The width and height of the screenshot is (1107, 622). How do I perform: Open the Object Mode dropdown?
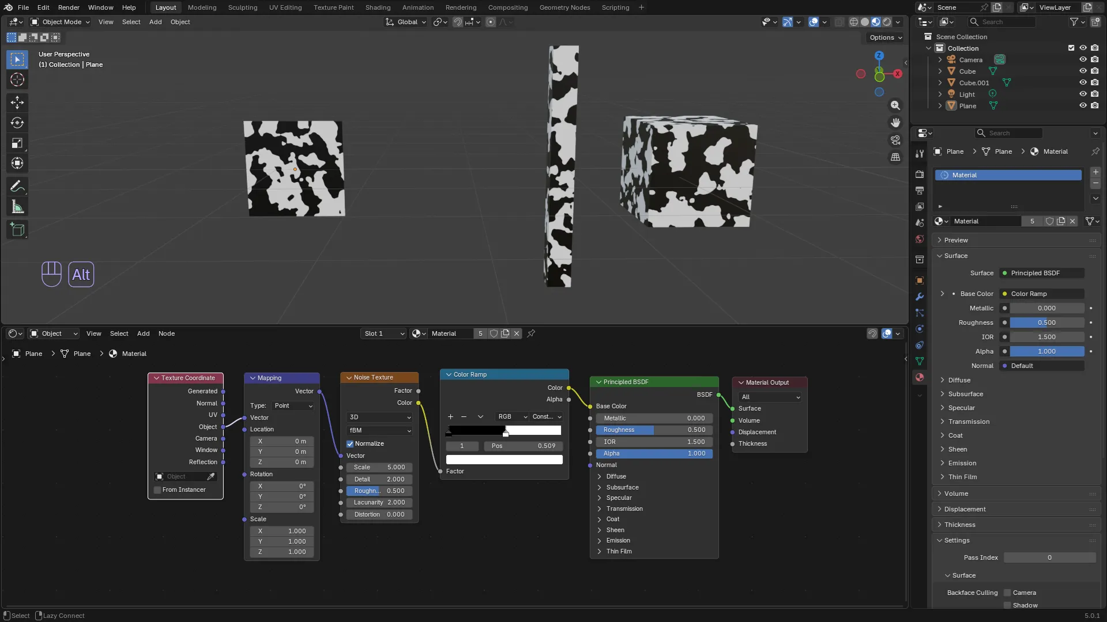pyautogui.click(x=60, y=22)
